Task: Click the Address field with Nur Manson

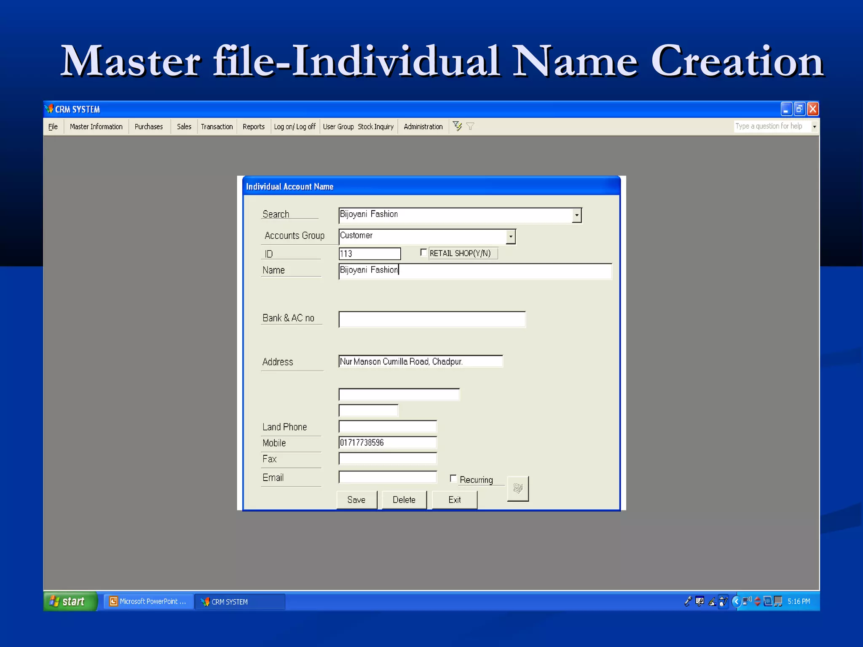Action: pyautogui.click(x=421, y=361)
